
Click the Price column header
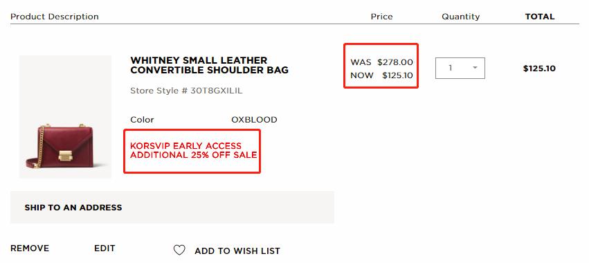[381, 17]
